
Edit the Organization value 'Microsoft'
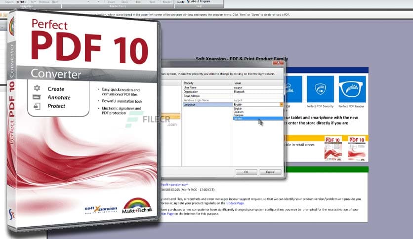(x=258, y=91)
